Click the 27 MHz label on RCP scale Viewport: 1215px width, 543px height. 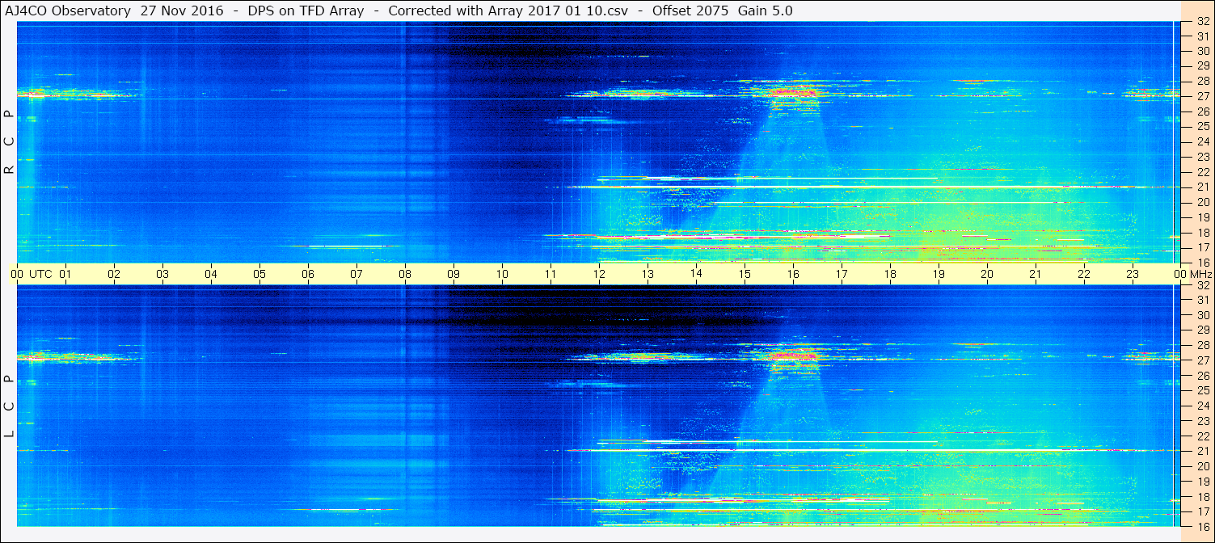[x=1203, y=96]
